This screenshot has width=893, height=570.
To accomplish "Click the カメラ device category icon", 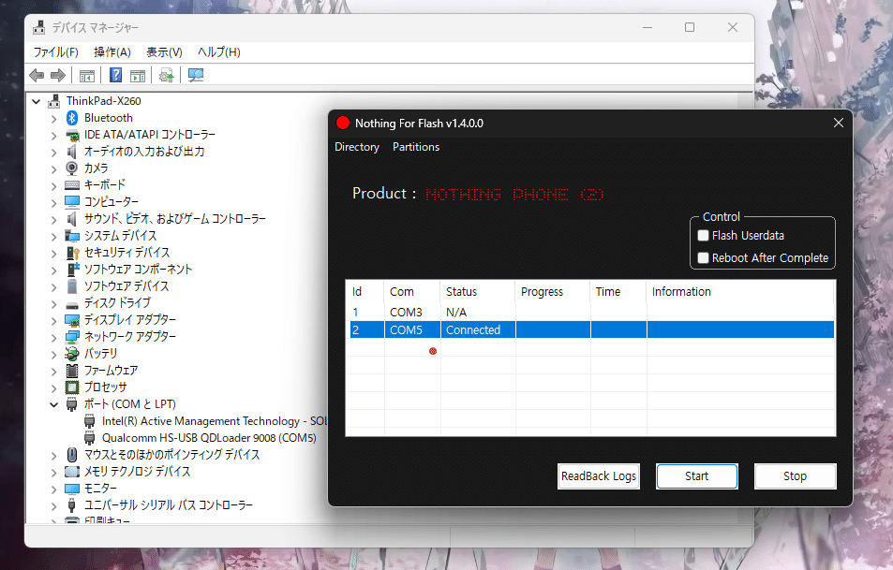I will [72, 168].
